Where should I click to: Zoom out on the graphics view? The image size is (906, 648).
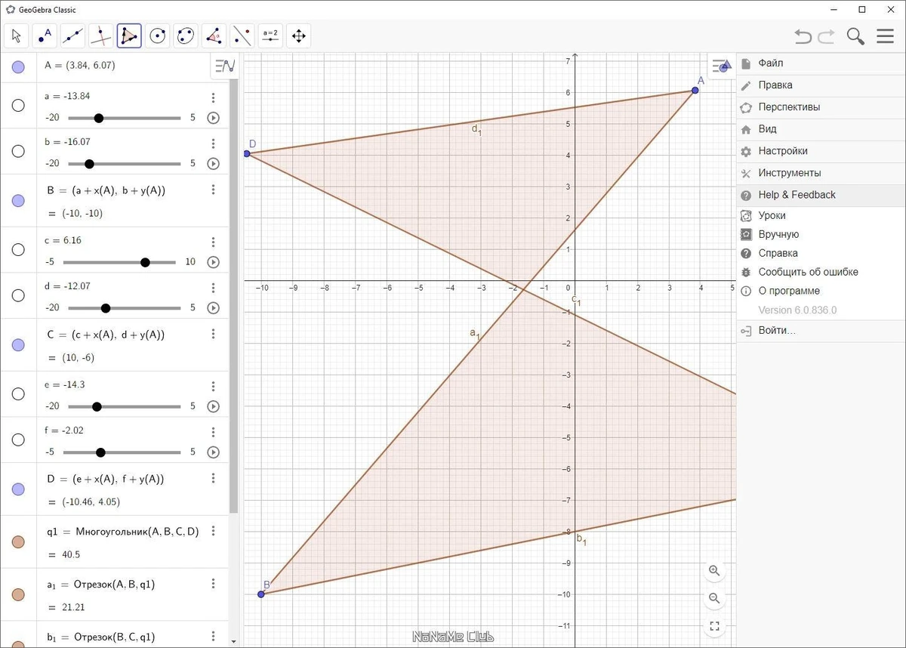[x=714, y=598]
